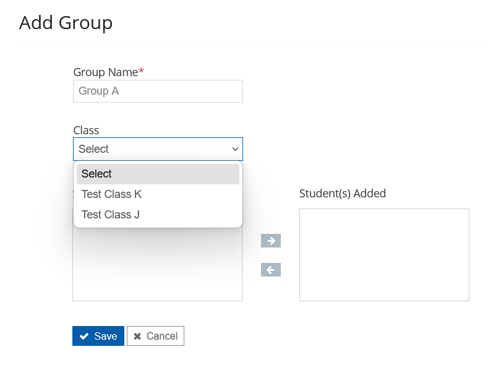
Task: Click the right arrow to add students
Action: click(271, 241)
